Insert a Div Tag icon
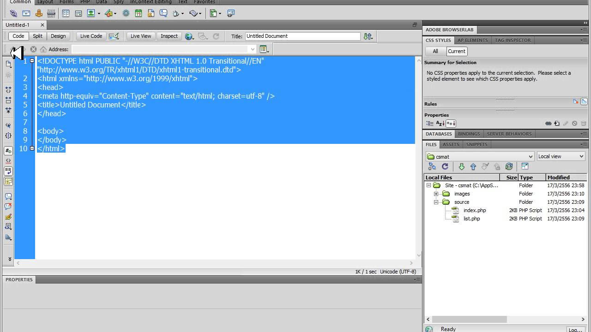The image size is (591, 332). click(78, 13)
